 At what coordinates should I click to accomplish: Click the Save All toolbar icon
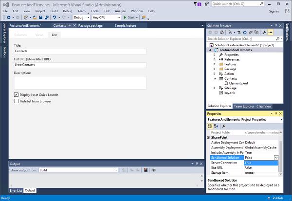coord(46,18)
